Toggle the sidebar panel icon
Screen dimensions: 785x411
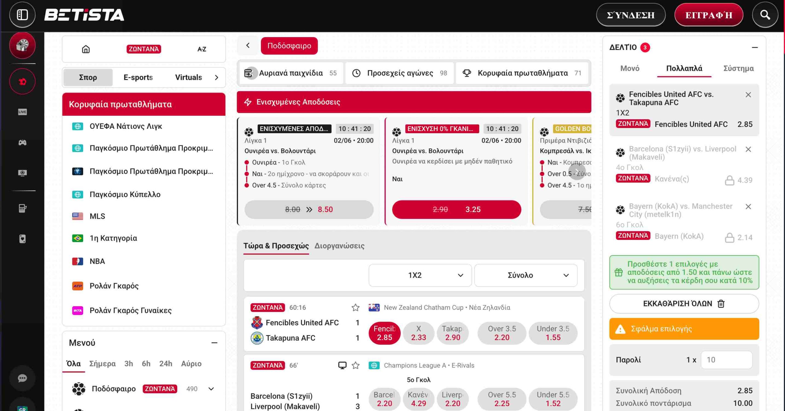coord(22,15)
